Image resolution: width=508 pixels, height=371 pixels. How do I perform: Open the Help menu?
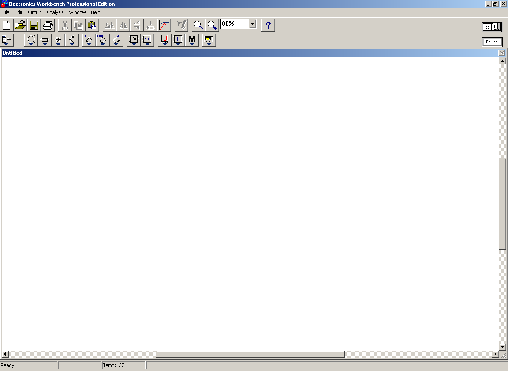tap(96, 12)
